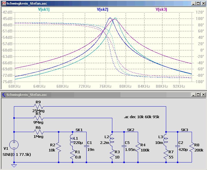Click the ground symbol below V1

[x=14, y=165]
